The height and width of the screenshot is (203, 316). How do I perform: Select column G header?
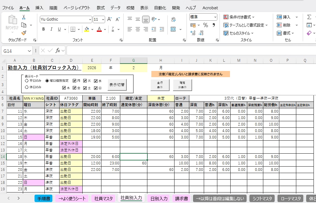click(x=133, y=60)
